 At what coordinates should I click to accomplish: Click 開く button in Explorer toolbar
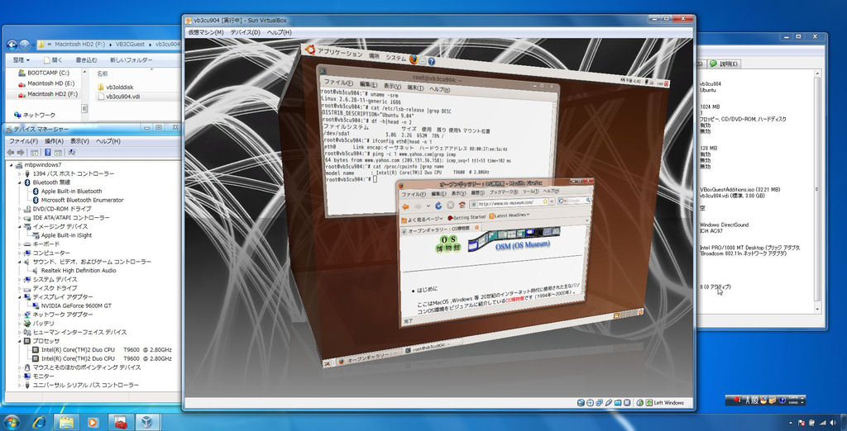[54, 60]
